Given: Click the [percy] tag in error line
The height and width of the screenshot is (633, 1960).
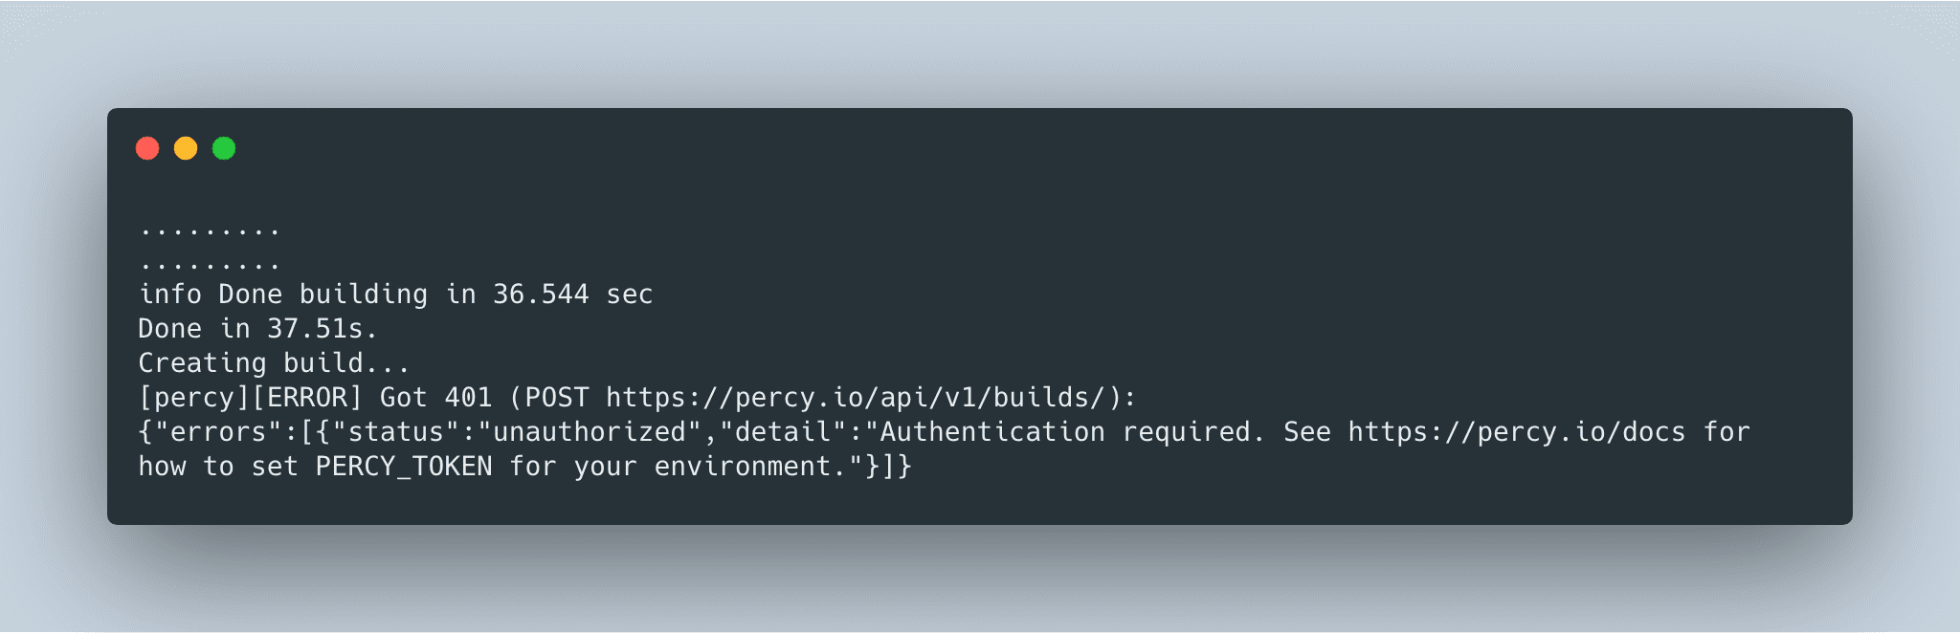Looking at the screenshot, I should point(194,397).
